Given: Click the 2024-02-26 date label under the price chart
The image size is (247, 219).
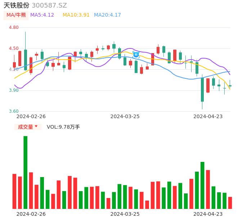Looking at the screenshot, I should (x=31, y=116).
